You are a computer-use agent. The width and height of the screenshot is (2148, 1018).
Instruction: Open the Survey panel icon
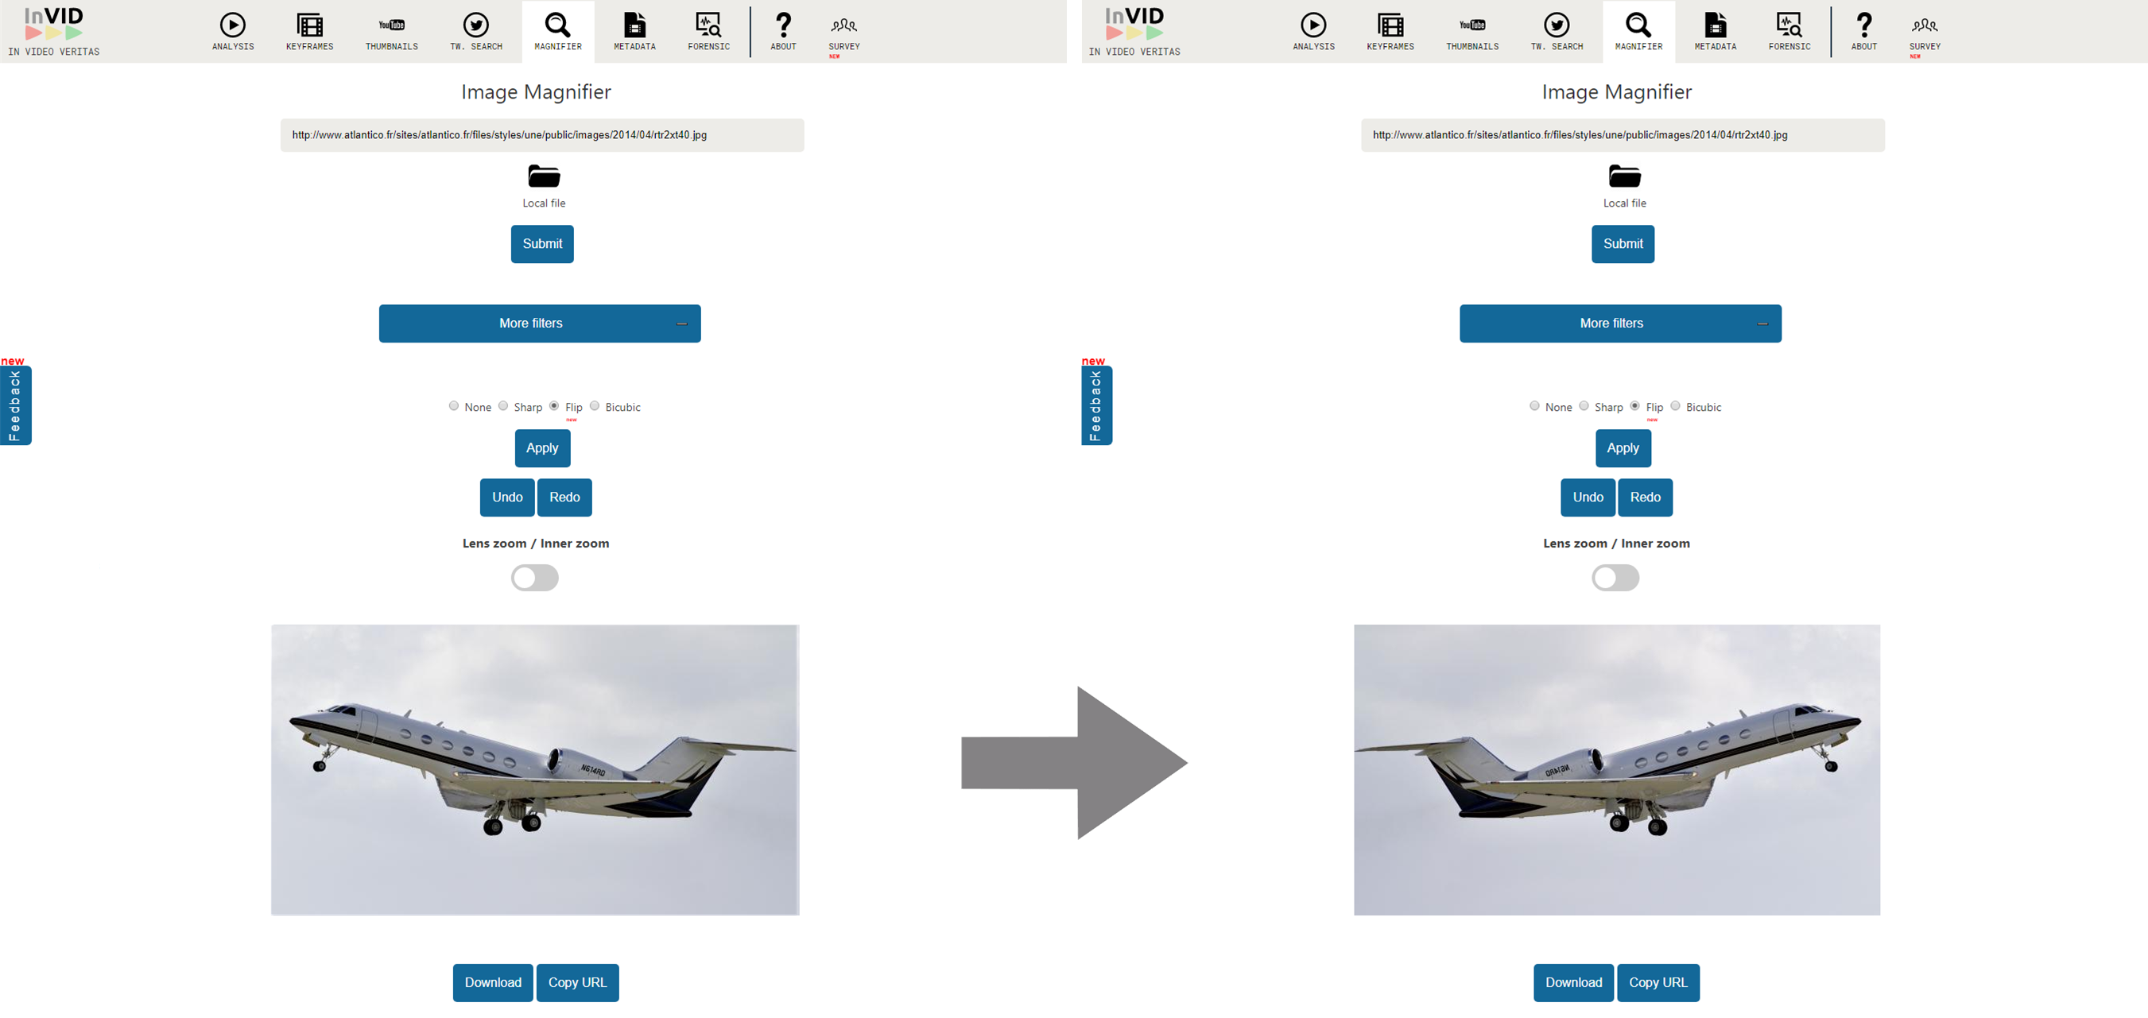(x=844, y=23)
